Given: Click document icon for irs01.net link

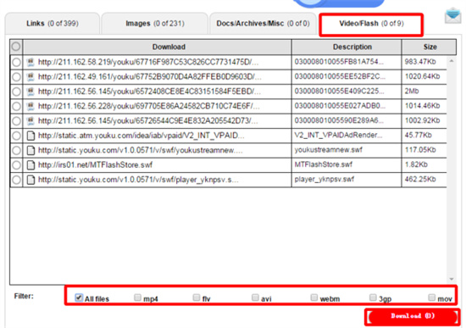Looking at the screenshot, I should click(x=31, y=165).
